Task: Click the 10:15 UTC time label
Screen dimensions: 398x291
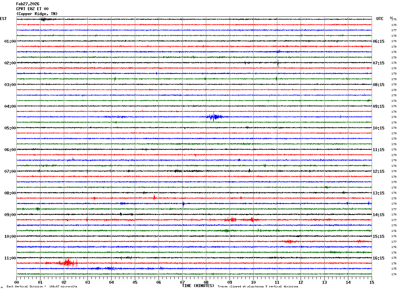Action: 379,128
